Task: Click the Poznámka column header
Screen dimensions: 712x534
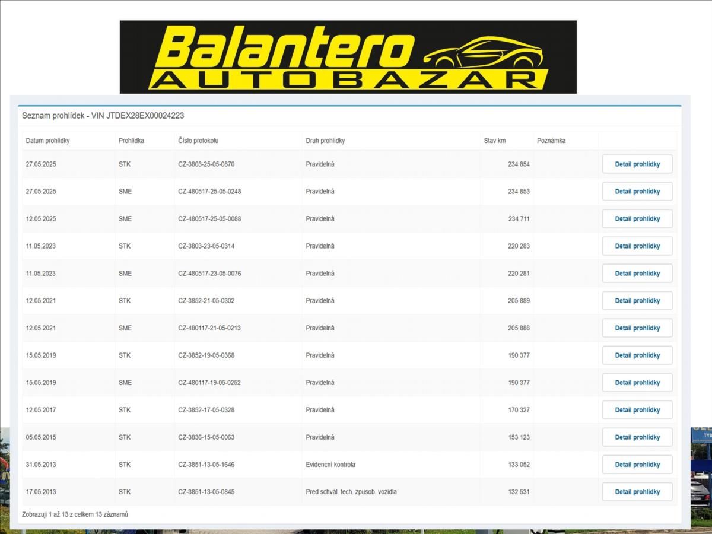Action: [551, 141]
